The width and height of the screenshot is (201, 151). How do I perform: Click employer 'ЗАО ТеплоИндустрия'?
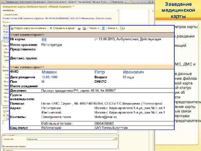(x=111, y=128)
